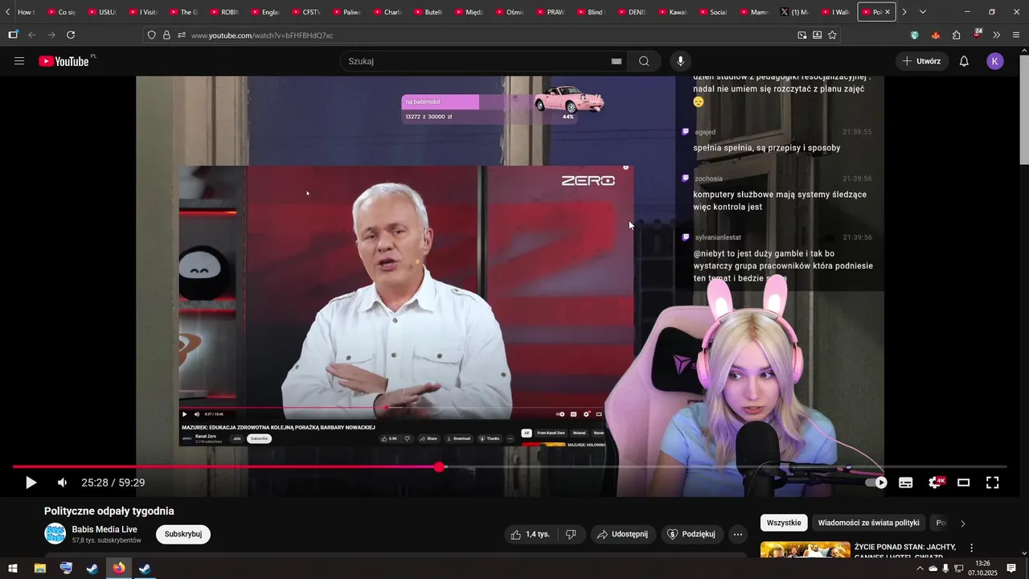Open the Babis Media Live channel avatar
1029x579 pixels.
point(55,534)
